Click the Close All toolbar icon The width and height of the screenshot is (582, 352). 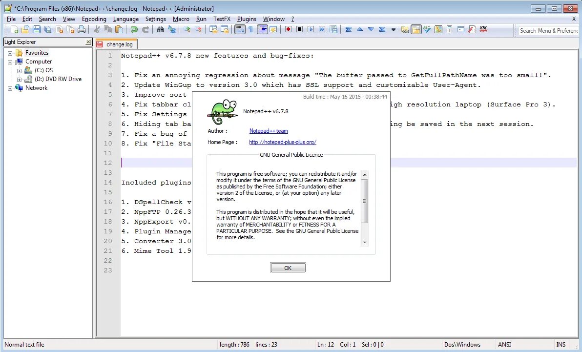(70, 29)
